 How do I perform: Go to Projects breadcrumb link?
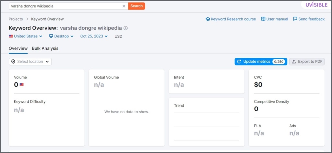(16, 19)
